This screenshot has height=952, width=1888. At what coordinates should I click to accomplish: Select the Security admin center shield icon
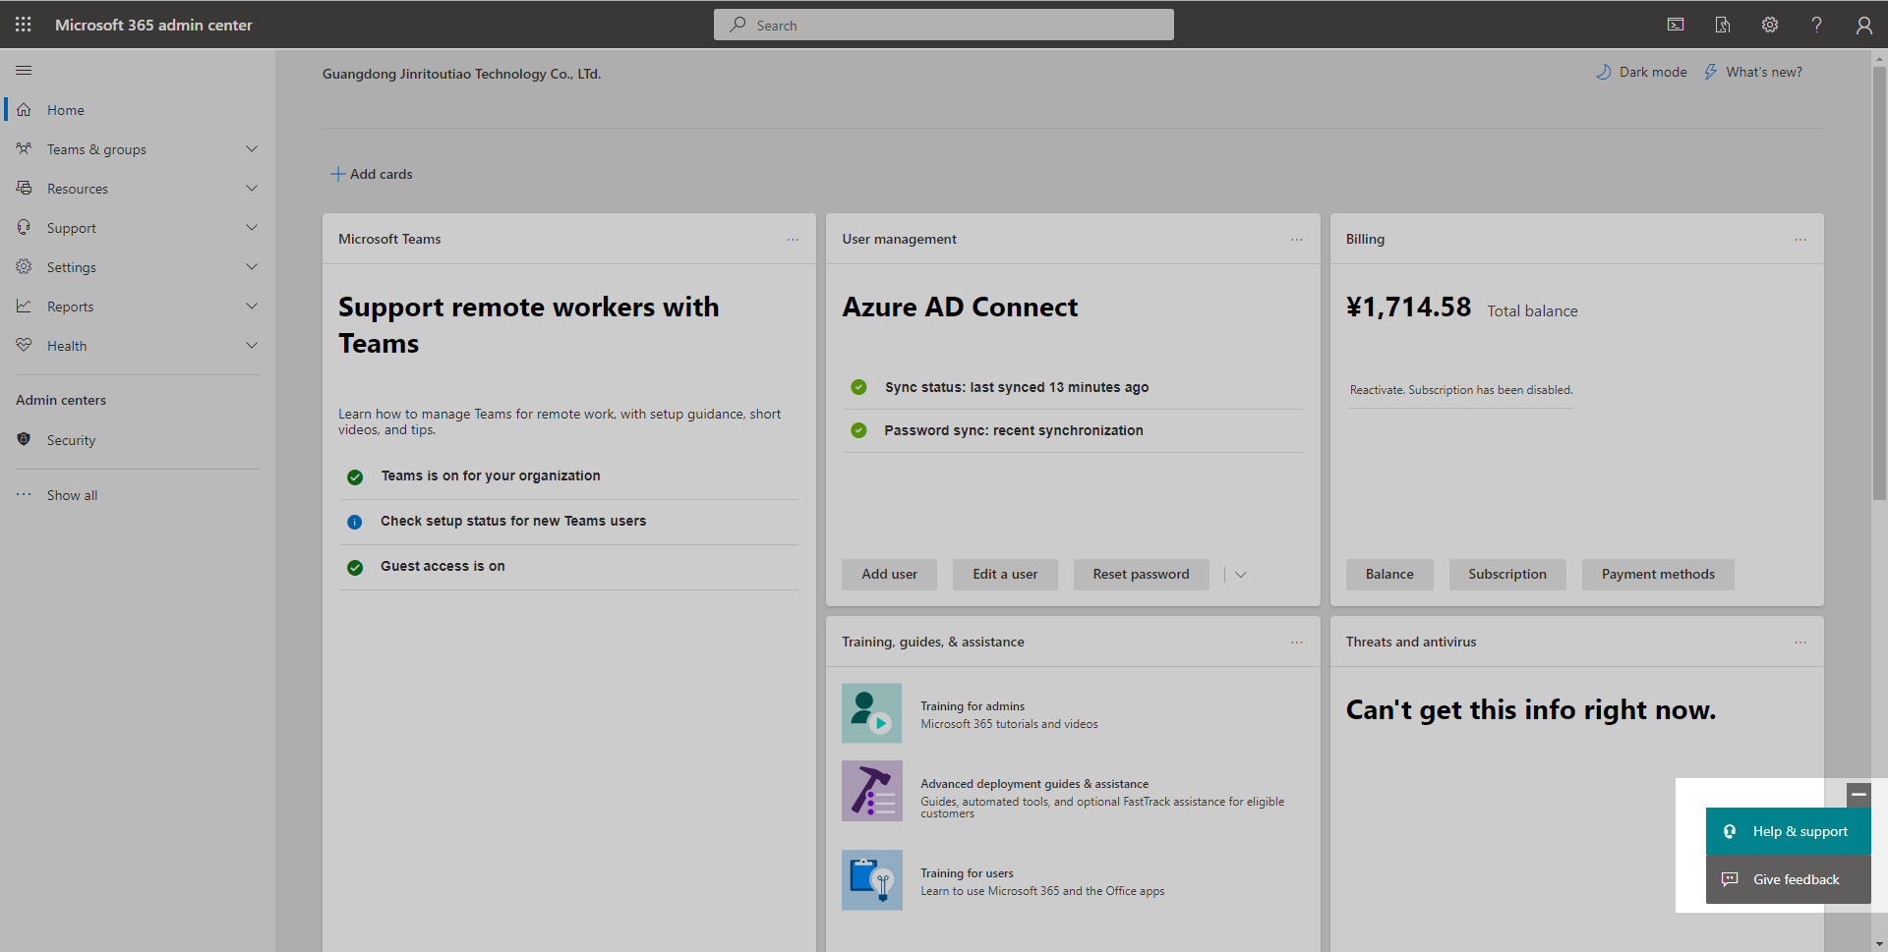coord(24,439)
